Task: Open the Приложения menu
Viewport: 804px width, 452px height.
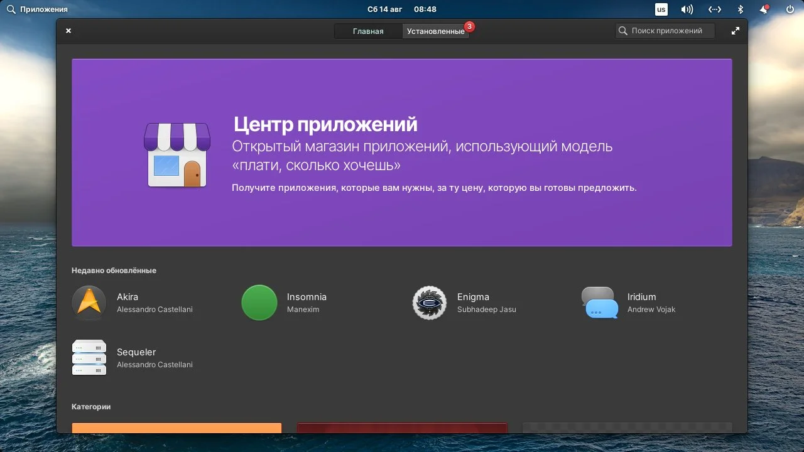Action: tap(35, 9)
